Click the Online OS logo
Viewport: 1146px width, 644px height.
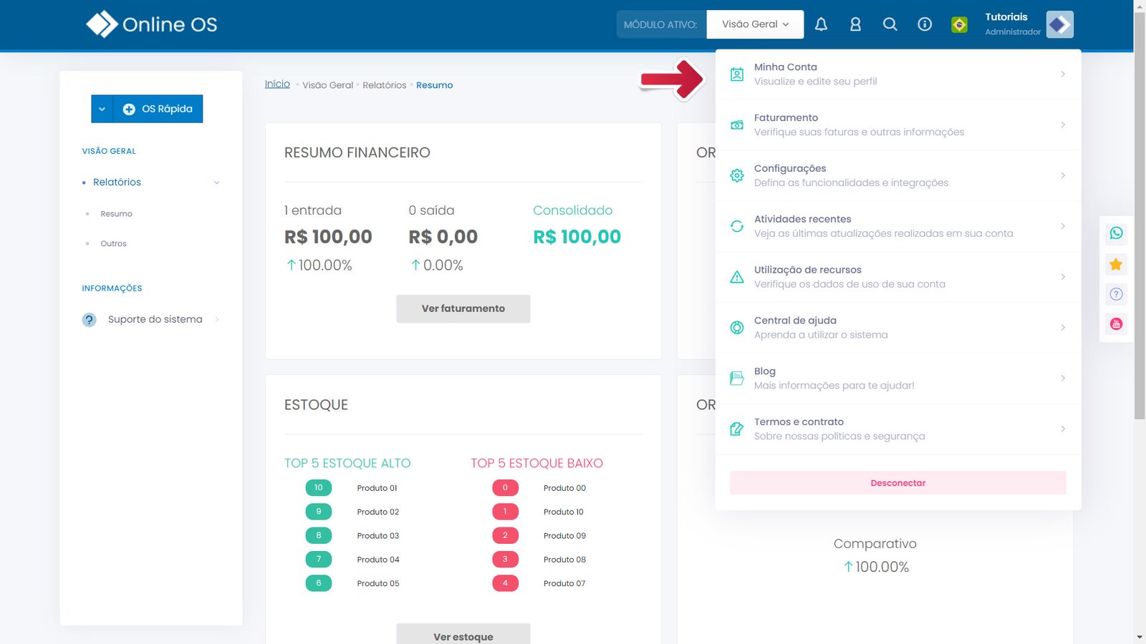click(x=151, y=24)
